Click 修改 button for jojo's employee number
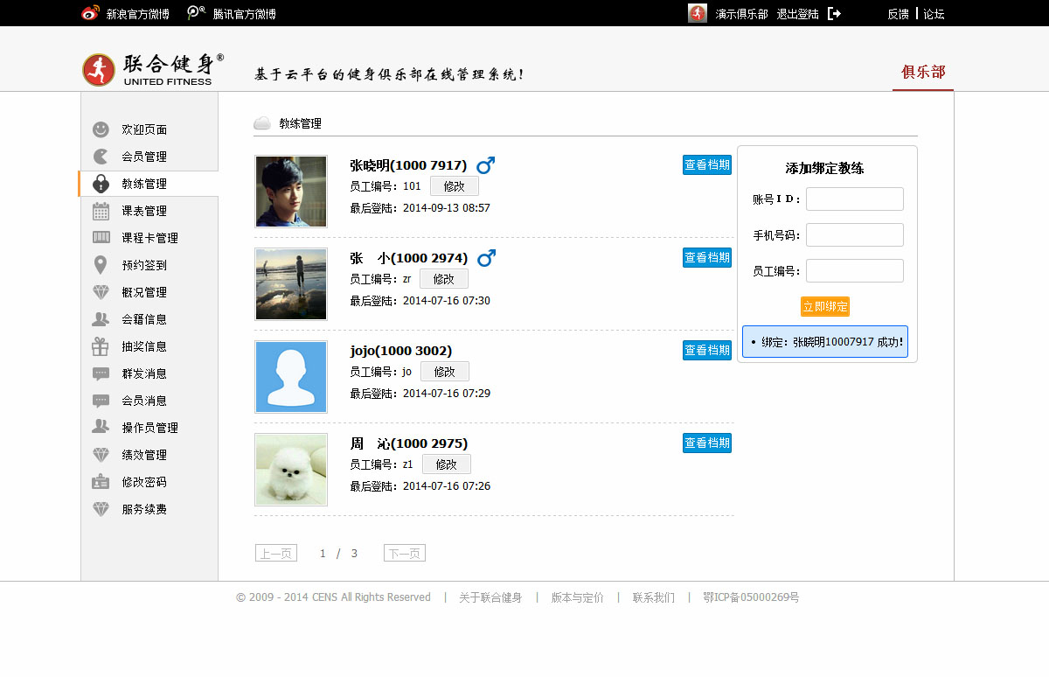Viewport: 1049px width, 677px height. point(444,372)
